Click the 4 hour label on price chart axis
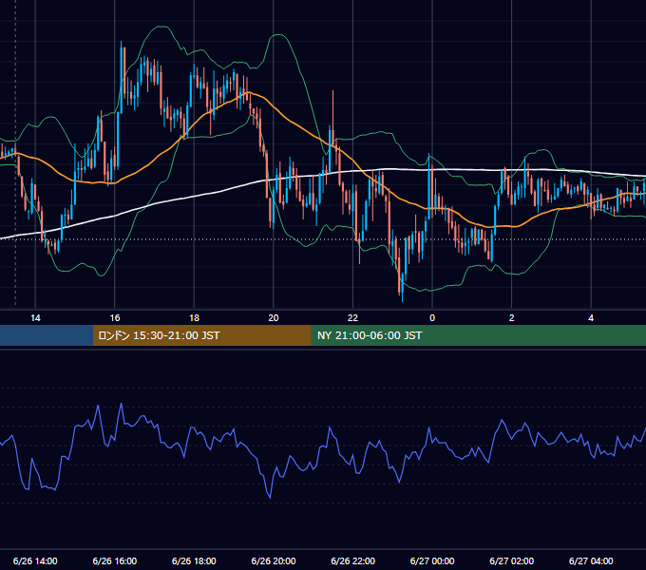This screenshot has height=570, width=646. point(591,317)
